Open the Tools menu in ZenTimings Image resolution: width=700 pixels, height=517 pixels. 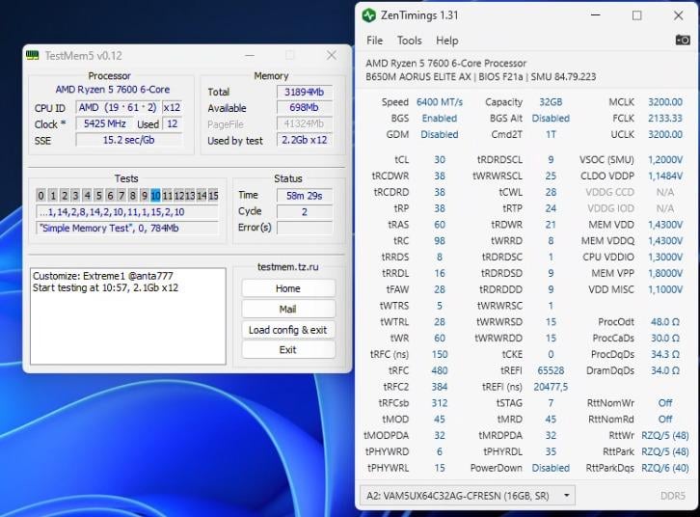pos(410,41)
